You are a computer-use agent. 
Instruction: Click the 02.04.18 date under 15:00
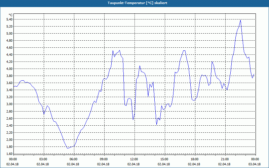pos(164,164)
